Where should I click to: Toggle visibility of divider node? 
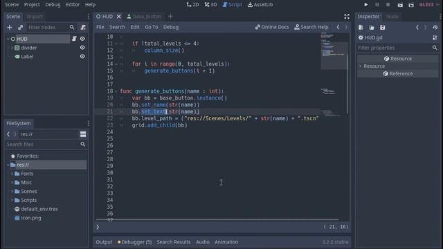coord(82,48)
